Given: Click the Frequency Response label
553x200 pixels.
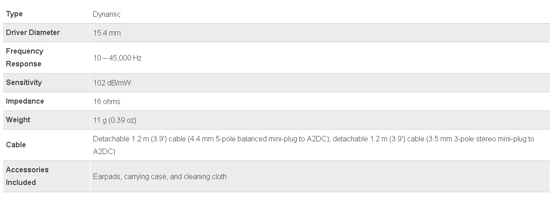Looking at the screenshot, I should click(x=25, y=58).
